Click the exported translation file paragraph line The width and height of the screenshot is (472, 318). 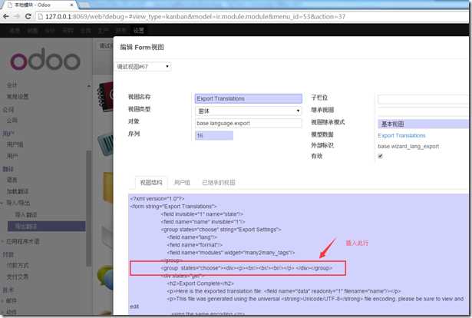pyautogui.click(x=283, y=291)
